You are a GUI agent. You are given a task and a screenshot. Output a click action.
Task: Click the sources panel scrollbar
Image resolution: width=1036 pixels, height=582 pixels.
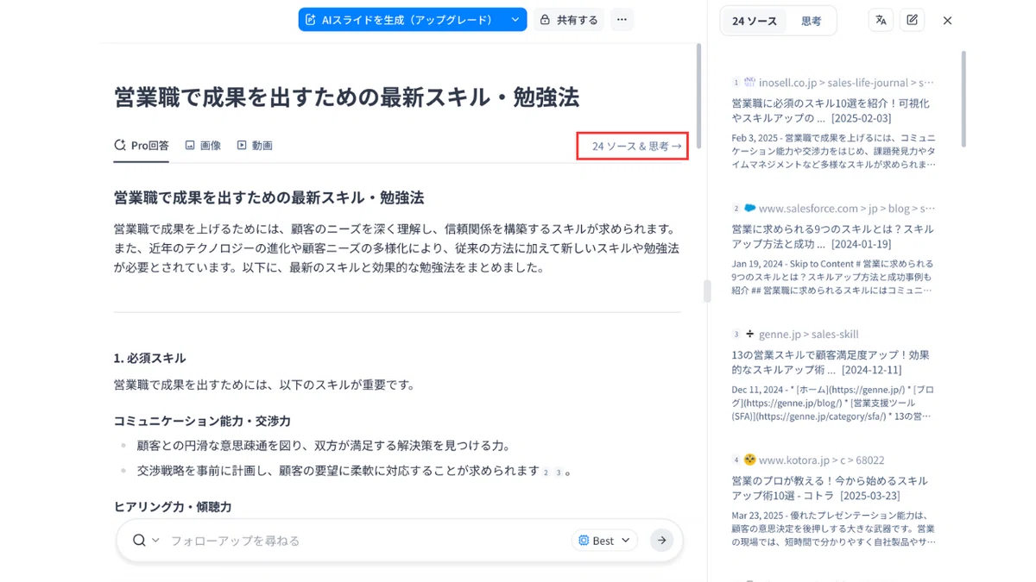(x=963, y=97)
